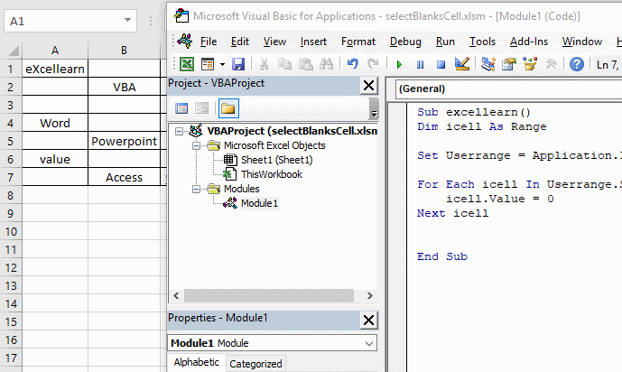This screenshot has height=372, width=622.
Task: Click the View Code icon in Project pane
Action: (181, 108)
